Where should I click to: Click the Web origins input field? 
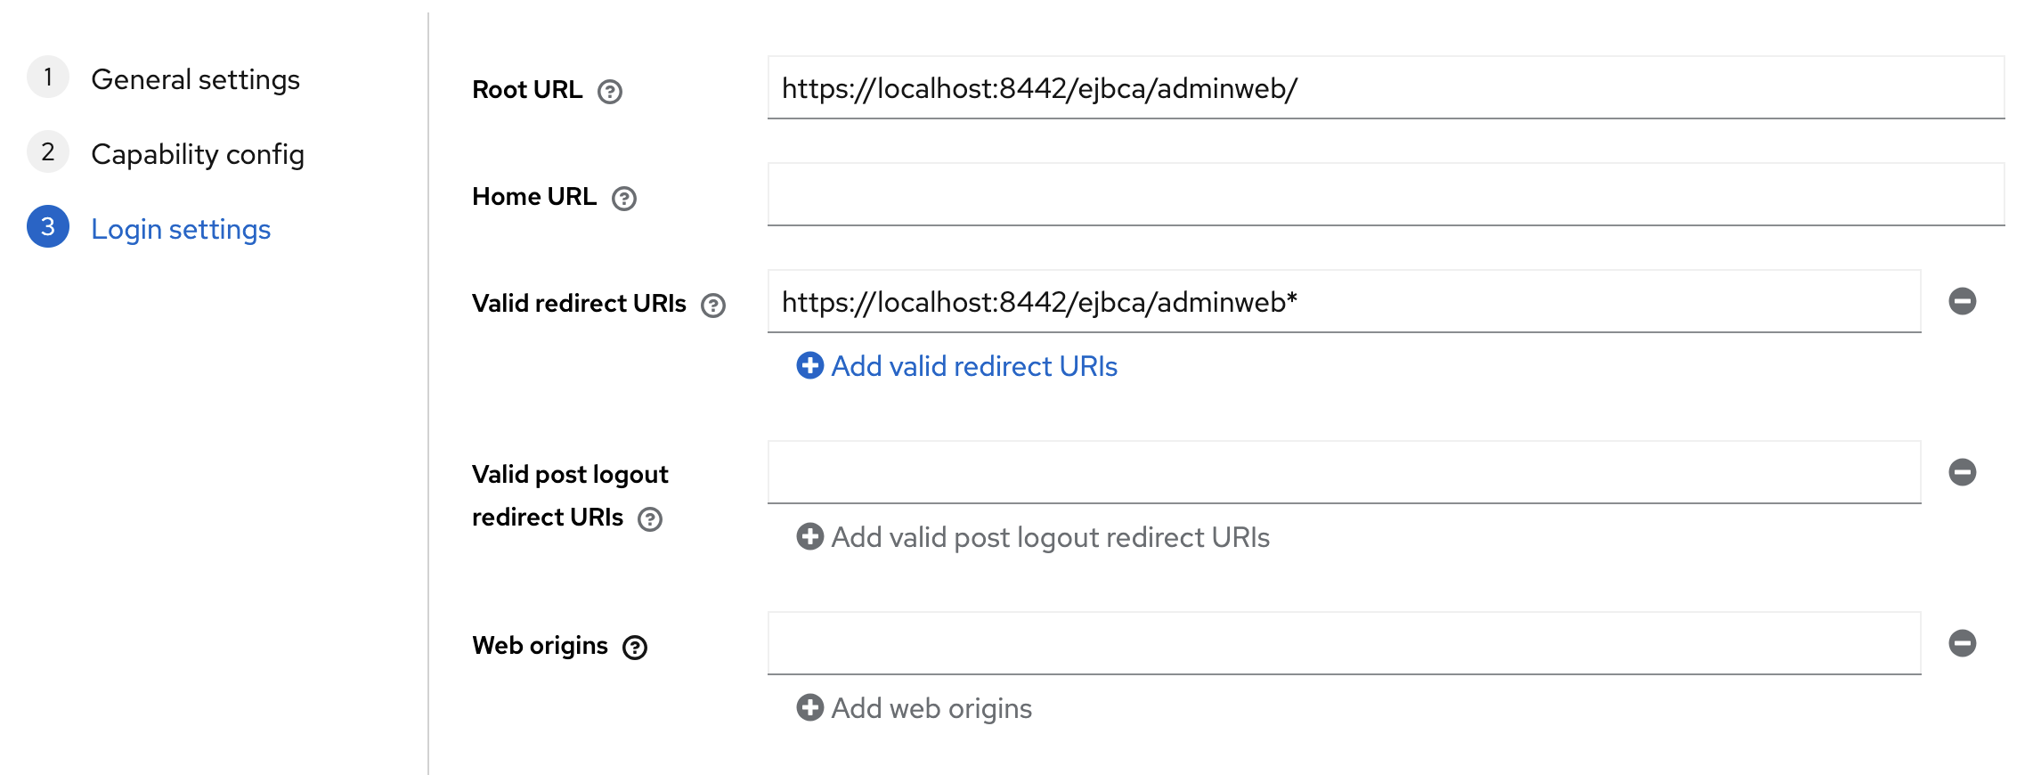click(1343, 643)
